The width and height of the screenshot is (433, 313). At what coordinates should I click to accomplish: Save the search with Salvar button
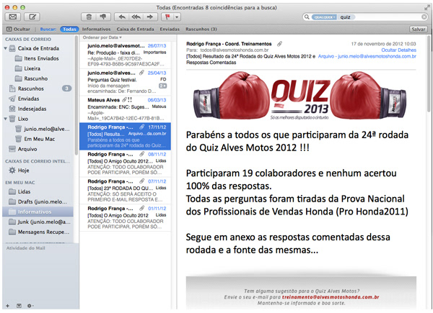coord(418,30)
